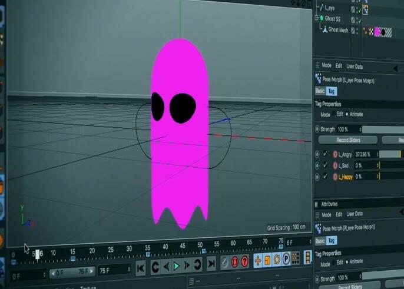Click the 75 F end frame stepper arrows
Viewport: 404px width, 289px height.
(129, 270)
